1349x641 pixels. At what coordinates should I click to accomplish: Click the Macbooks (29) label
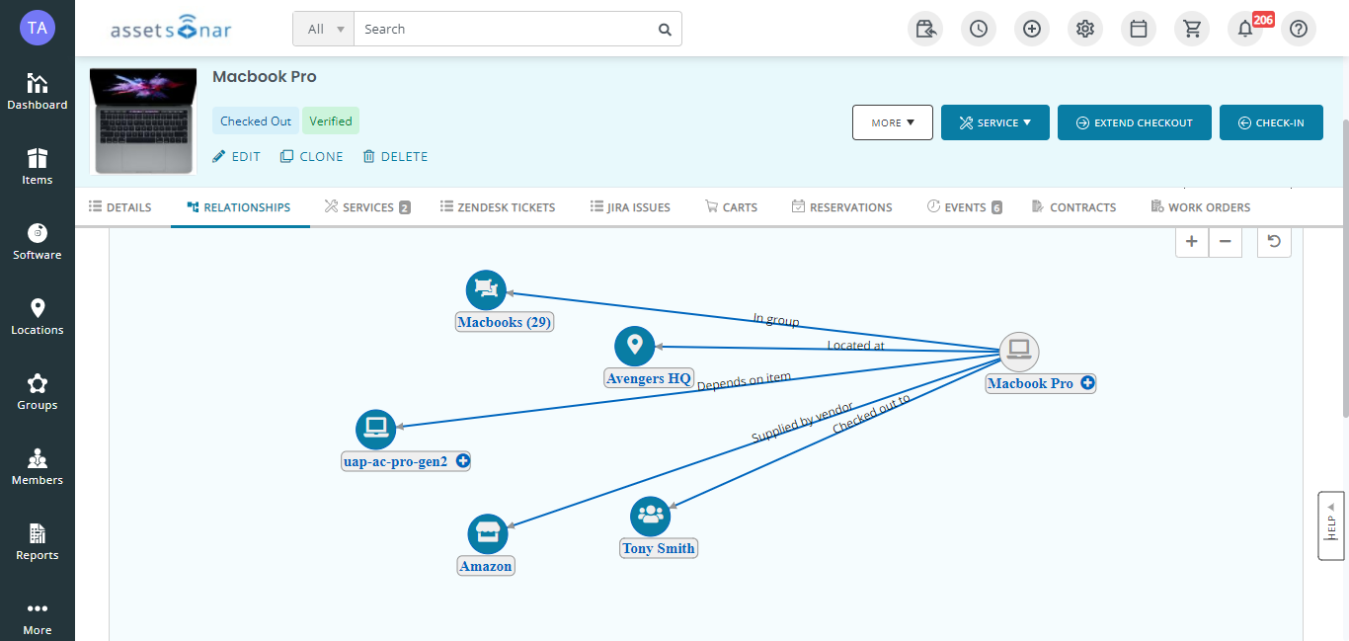point(505,322)
